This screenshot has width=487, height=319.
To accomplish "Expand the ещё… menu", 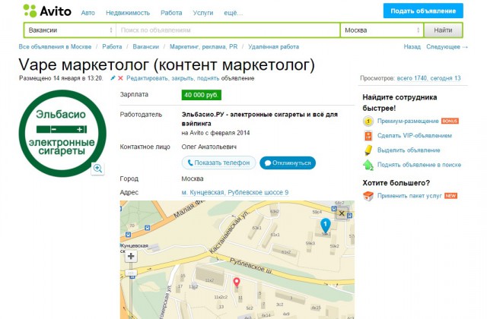I will coord(234,13).
